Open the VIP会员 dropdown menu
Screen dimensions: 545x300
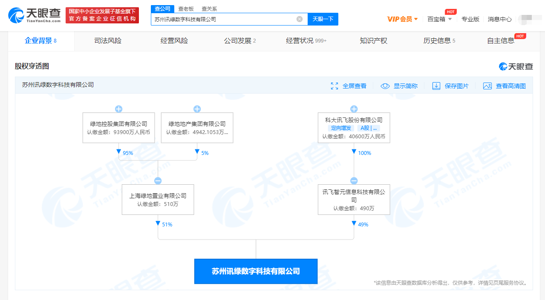click(x=402, y=19)
